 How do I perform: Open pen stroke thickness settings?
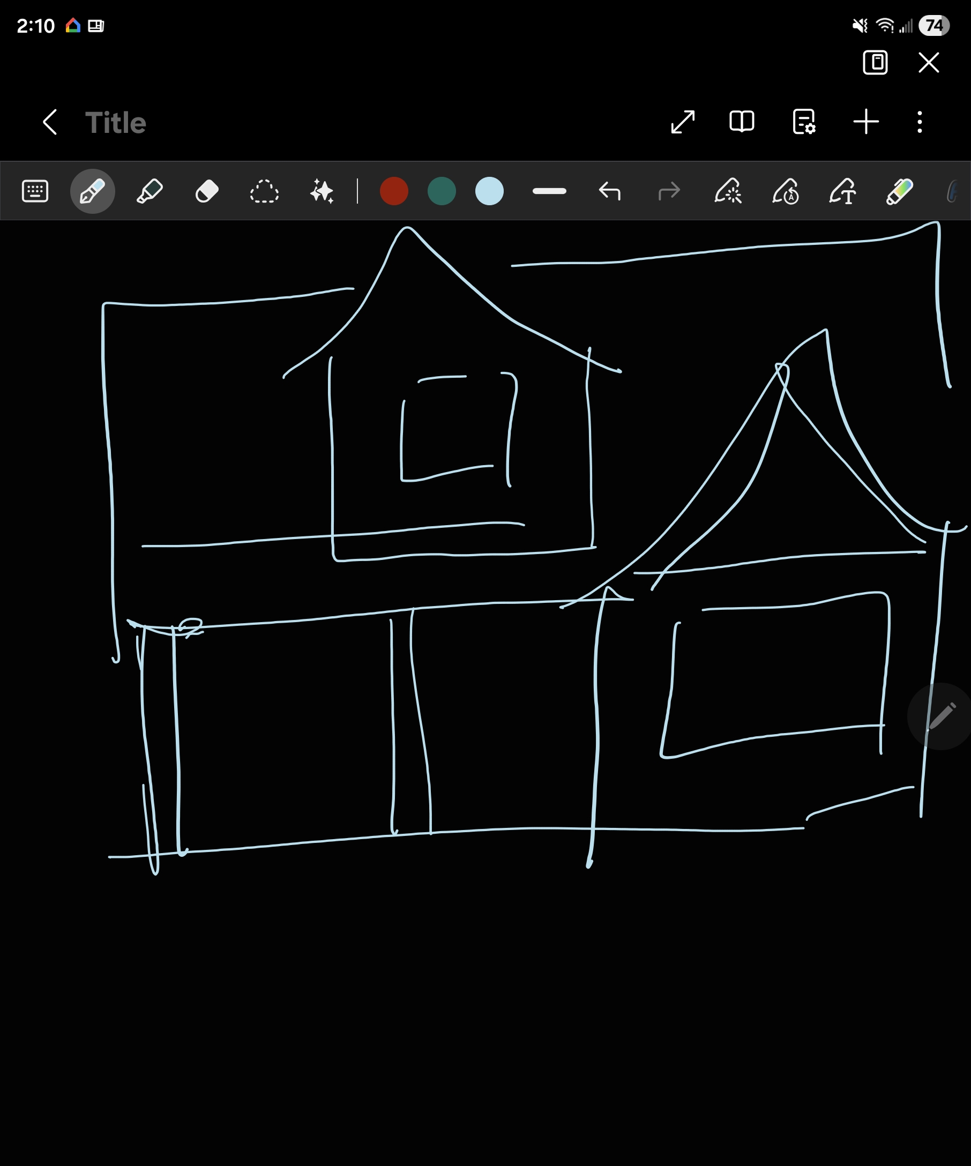pyautogui.click(x=549, y=191)
